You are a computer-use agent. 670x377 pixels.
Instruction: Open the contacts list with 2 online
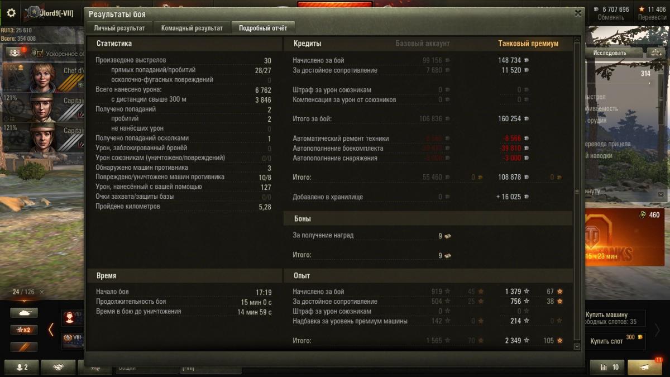22,367
